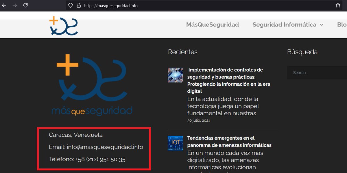Click the IOT article thumbnail image
Image resolution: width=347 pixels, height=173 pixels.
pyautogui.click(x=175, y=143)
